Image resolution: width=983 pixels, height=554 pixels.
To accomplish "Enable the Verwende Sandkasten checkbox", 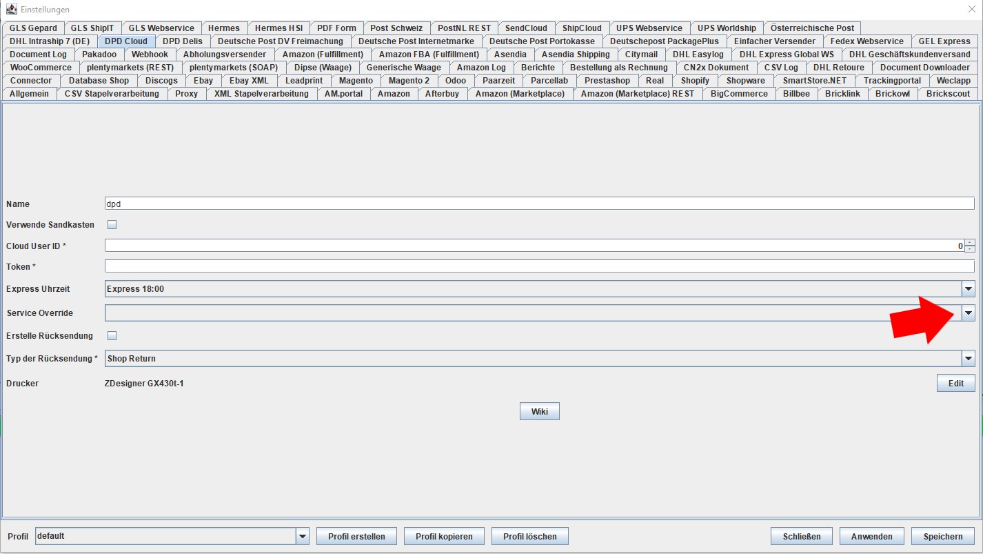I will [112, 225].
